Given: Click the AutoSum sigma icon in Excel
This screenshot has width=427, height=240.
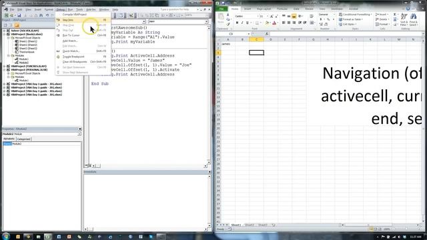Looking at the screenshot, I should click(x=395, y=15).
